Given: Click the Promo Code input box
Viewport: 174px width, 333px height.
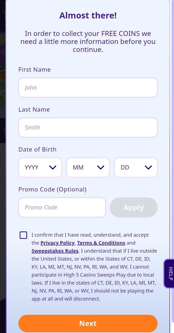Looking at the screenshot, I should point(62,207).
